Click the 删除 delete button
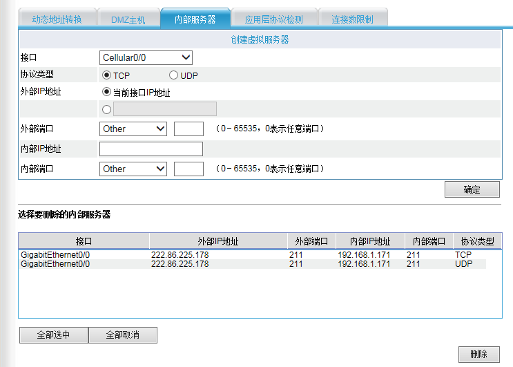This screenshot has height=367, width=513. 479,355
